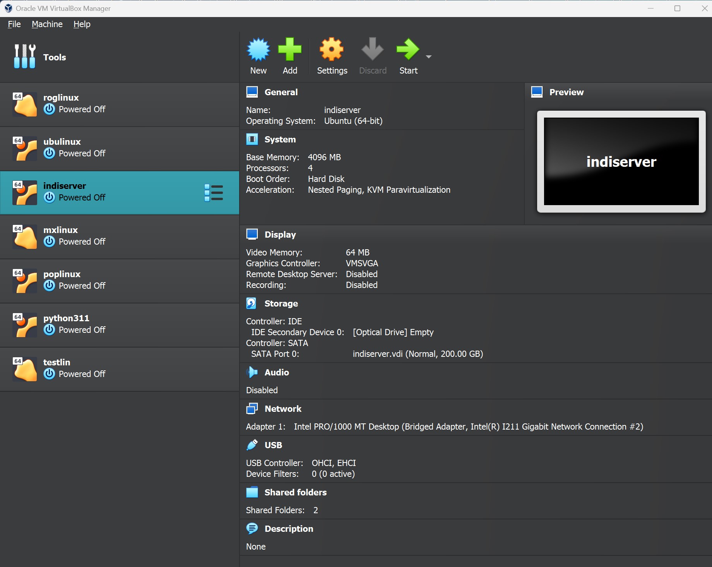Image resolution: width=712 pixels, height=567 pixels.
Task: Click the Description section speech bubble icon
Action: click(252, 529)
